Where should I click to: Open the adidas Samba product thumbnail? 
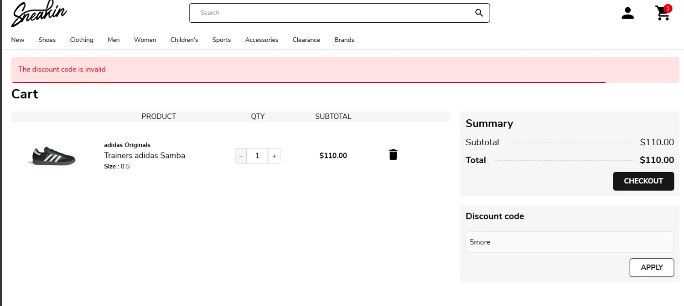[52, 156]
